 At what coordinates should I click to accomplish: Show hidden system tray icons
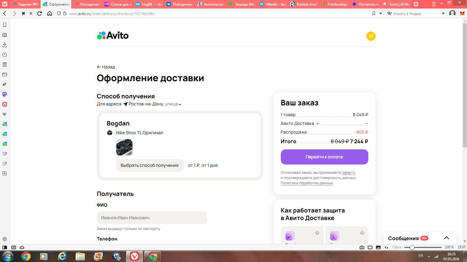tap(429, 256)
